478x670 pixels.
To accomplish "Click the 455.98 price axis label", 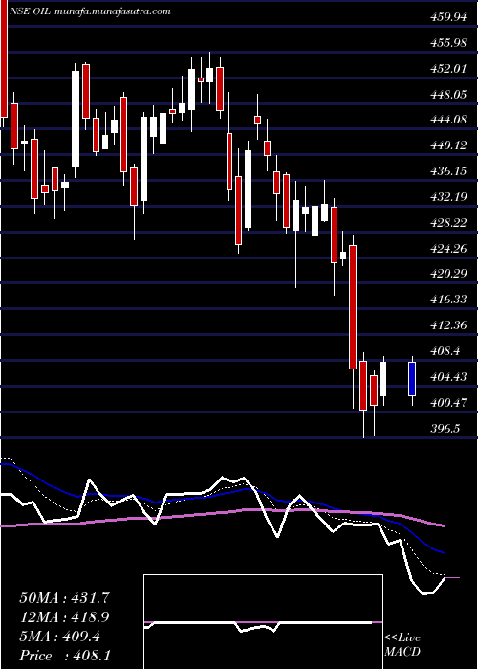I will coord(448,43).
